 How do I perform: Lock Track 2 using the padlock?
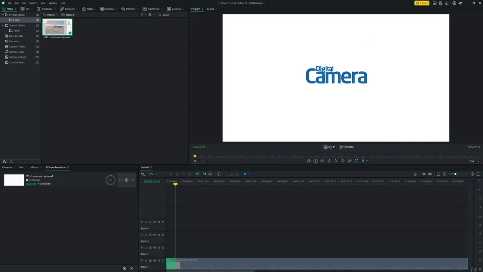(x=150, y=248)
